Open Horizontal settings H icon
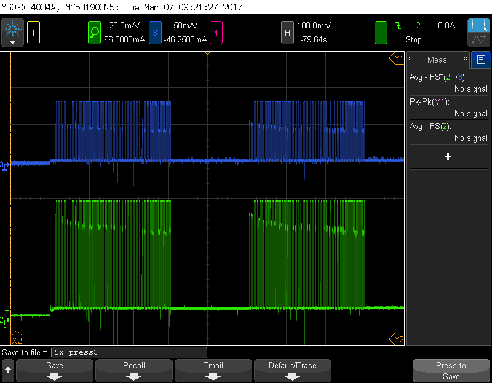Screen dimensions: 492x383 click(x=287, y=31)
